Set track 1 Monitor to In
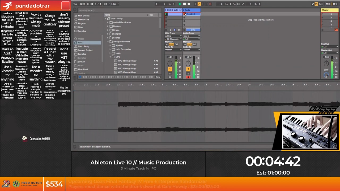 (x=167, y=45)
